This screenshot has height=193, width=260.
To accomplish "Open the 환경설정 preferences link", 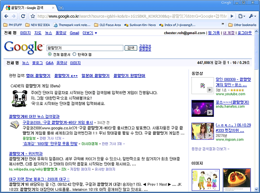I will 145,50.
